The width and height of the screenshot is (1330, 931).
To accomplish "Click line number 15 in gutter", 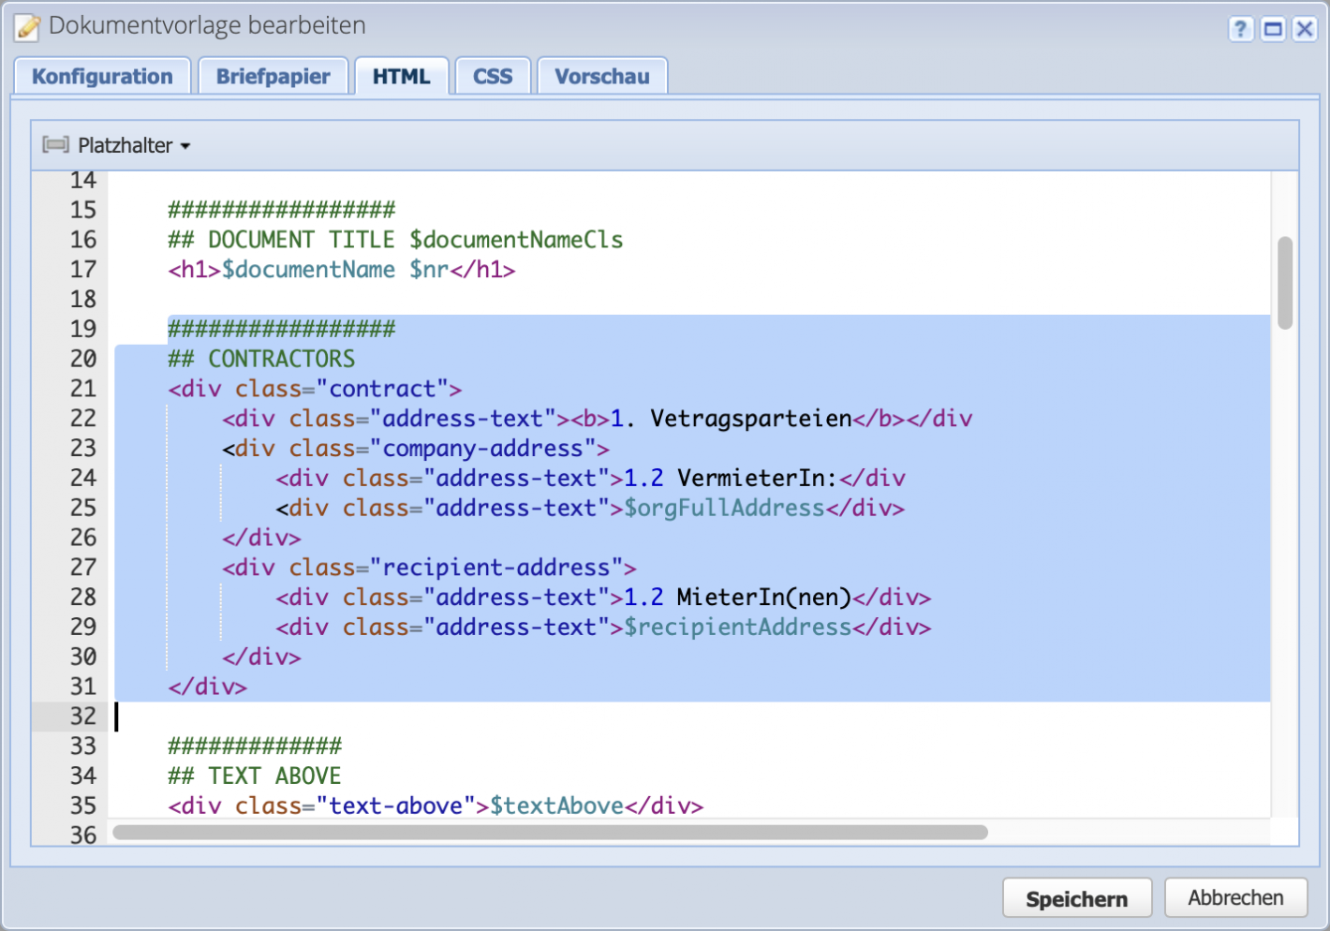I will 82,210.
